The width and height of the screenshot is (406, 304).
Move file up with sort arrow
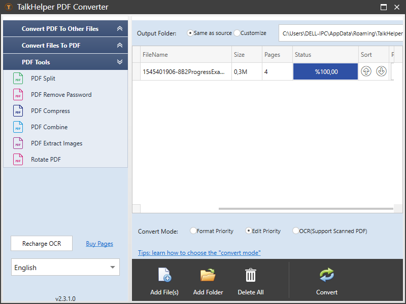click(366, 71)
